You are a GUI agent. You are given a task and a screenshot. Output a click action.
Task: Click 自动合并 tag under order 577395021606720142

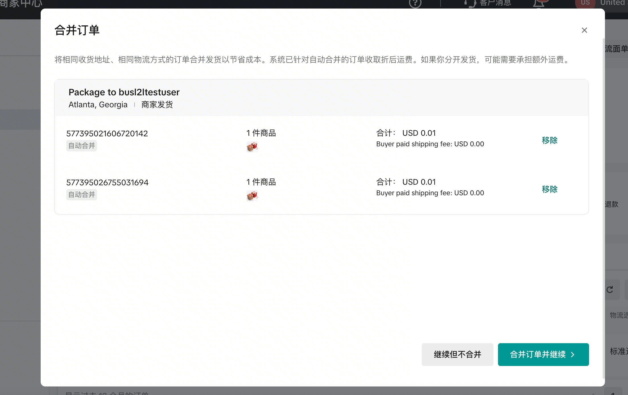click(82, 146)
